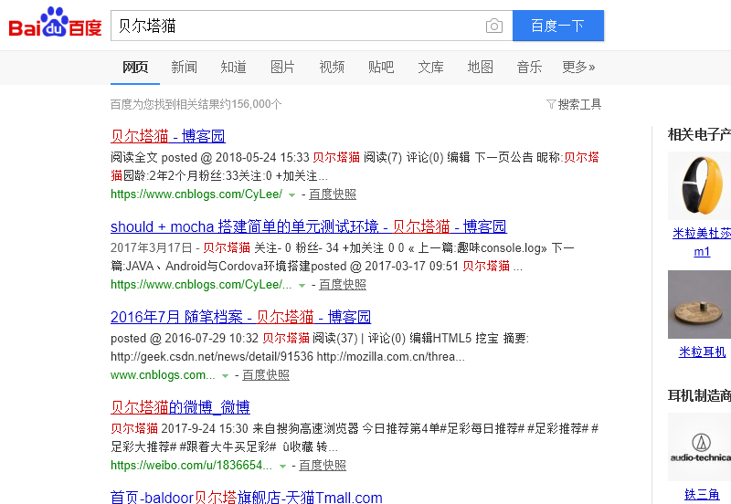Expand arrow beside second result URL
This screenshot has width=731, height=504.
(302, 286)
